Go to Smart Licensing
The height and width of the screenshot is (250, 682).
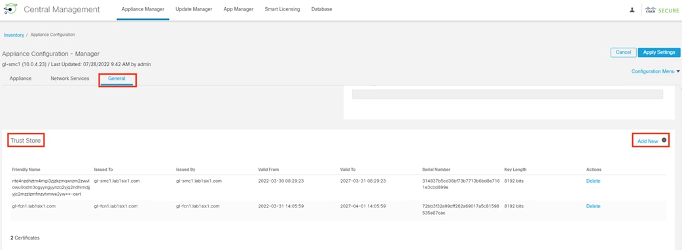[282, 9]
